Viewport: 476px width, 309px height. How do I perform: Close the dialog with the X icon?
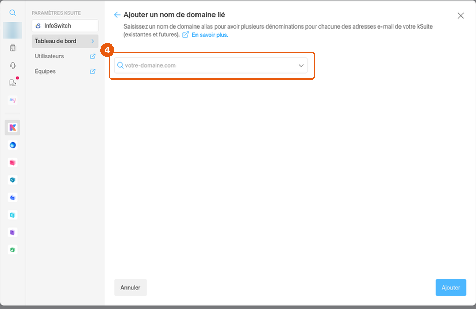(461, 16)
